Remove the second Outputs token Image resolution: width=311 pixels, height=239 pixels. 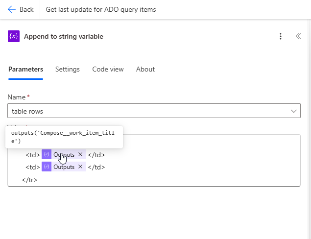point(80,167)
